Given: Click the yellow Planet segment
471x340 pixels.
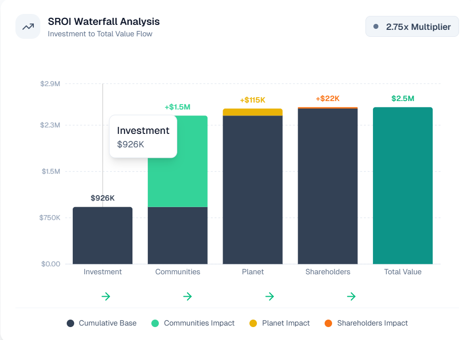Looking at the screenshot, I should click(x=252, y=112).
